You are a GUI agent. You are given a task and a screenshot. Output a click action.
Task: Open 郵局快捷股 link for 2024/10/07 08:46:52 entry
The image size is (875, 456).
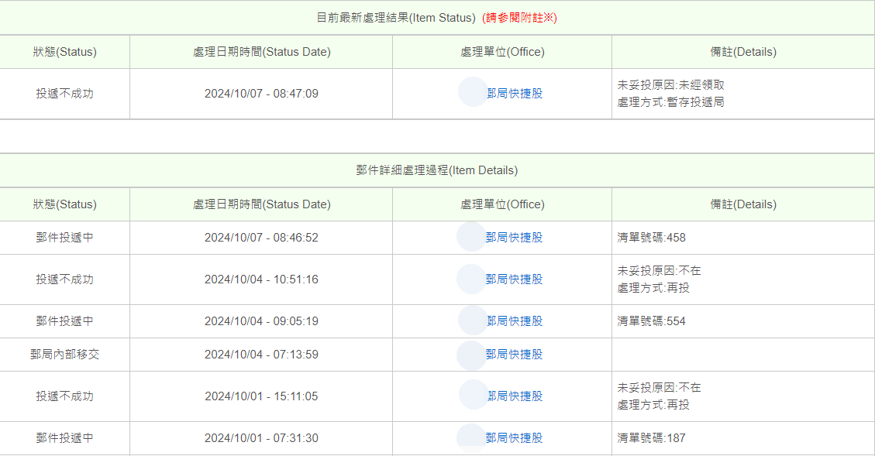tap(514, 238)
